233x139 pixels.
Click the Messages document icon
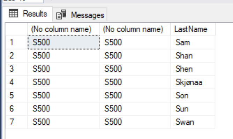[61, 14]
